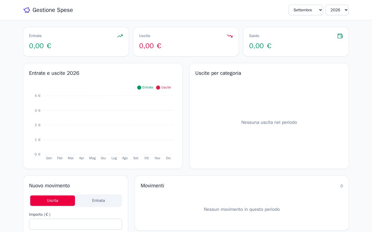372x232 pixels.
Task: Click the Saldo wallet icon
Action: pos(340,36)
